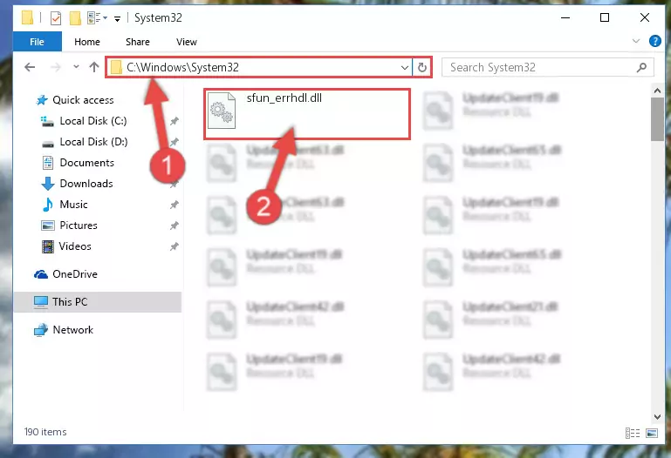This screenshot has width=671, height=458.
Task: Open Pictures in the sidebar
Action: tap(79, 226)
